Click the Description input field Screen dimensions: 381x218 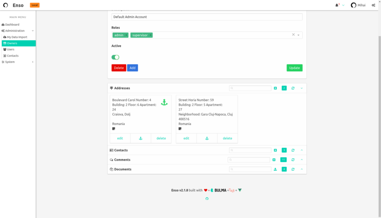pyautogui.click(x=207, y=17)
